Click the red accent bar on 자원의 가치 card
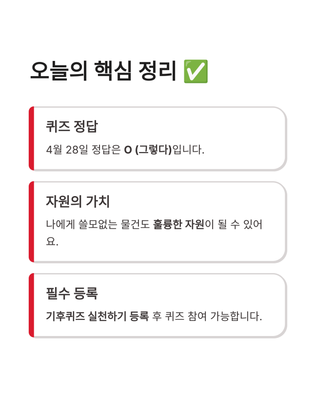Screen dimensions: 316x395 31,222
